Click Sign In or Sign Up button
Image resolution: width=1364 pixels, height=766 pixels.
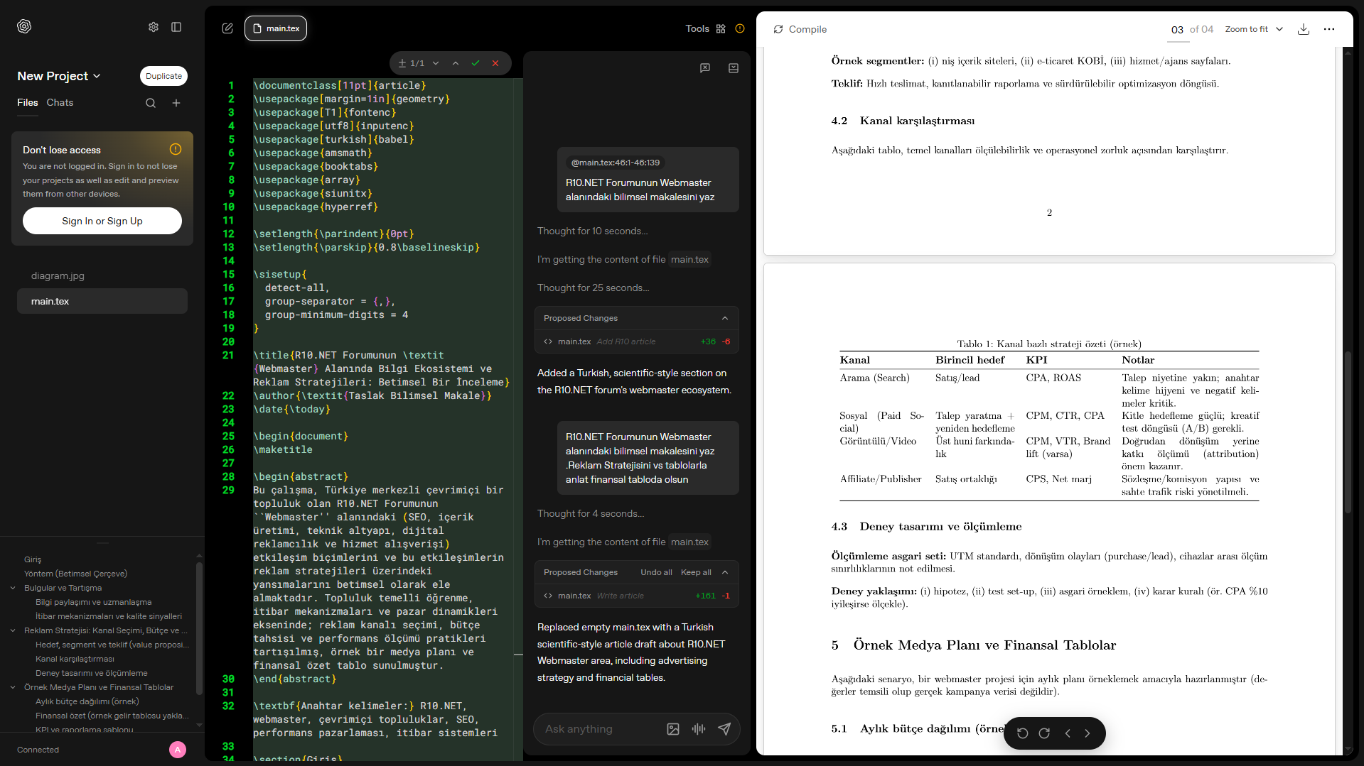[102, 221]
